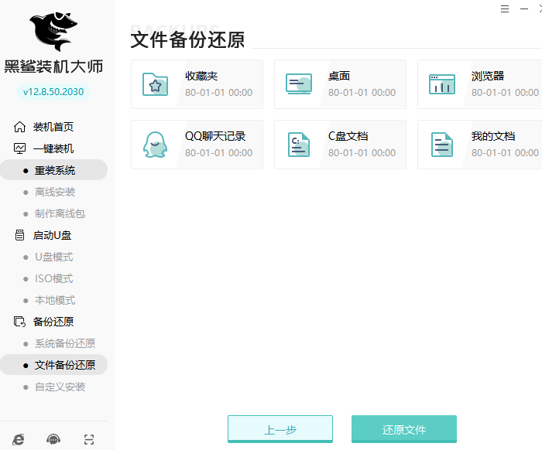Open the IE browser icon at bottom
542x450 pixels.
click(19, 439)
